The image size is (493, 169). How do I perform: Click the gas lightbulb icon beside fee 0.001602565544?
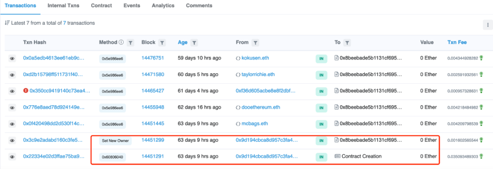coord(481,140)
